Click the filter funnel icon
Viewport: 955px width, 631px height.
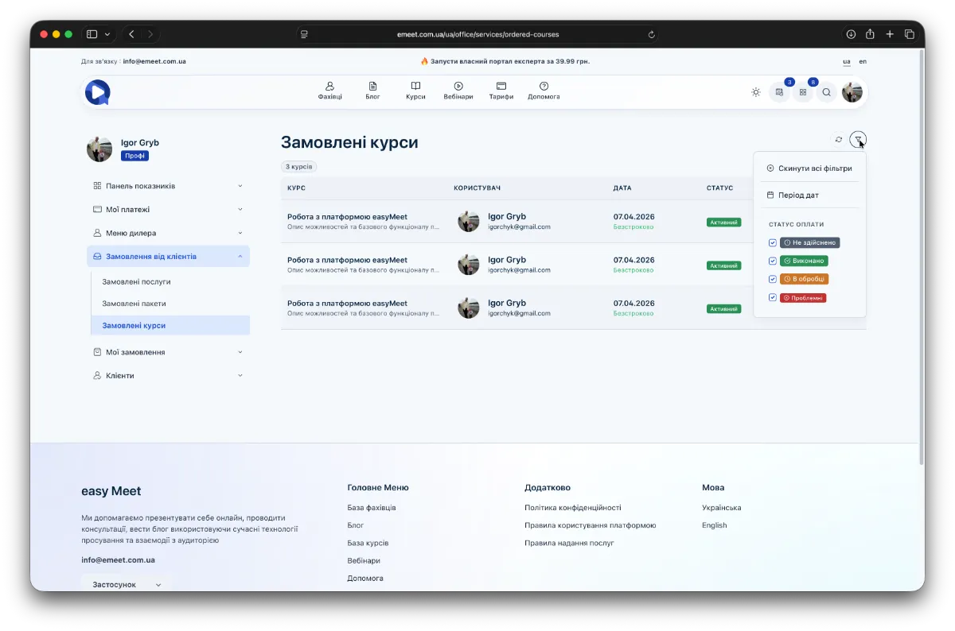(x=858, y=140)
